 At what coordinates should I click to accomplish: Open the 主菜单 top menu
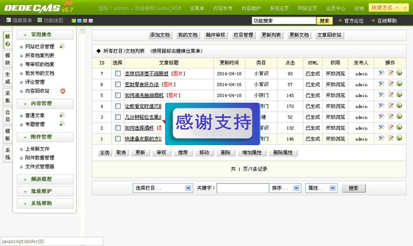197,8
